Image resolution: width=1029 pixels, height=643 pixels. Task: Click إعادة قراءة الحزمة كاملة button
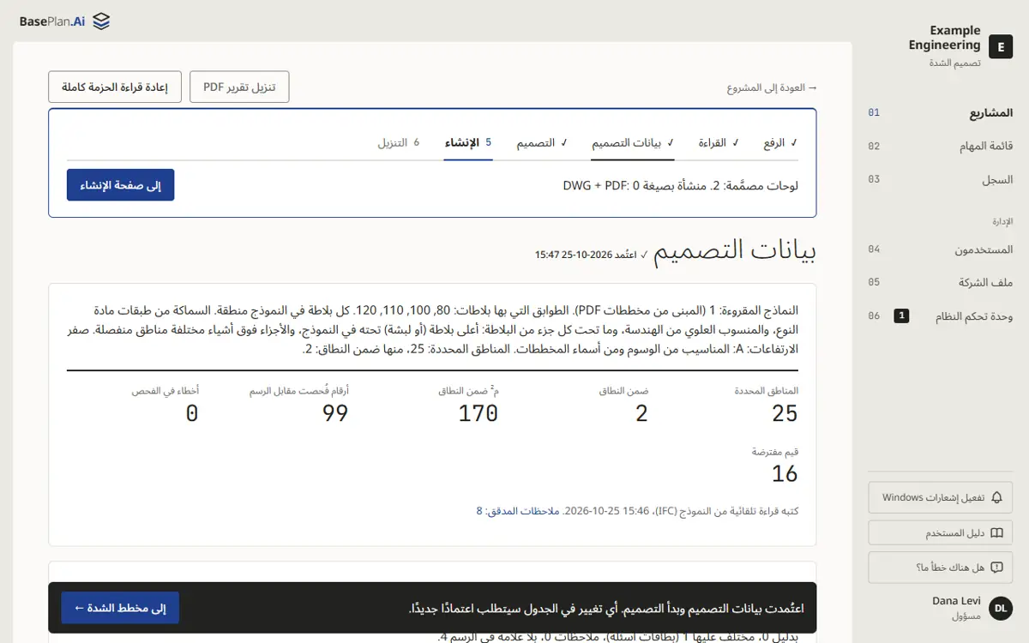(115, 87)
